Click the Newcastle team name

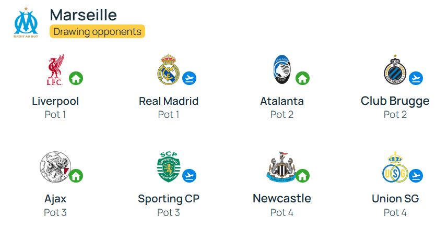pos(282,198)
